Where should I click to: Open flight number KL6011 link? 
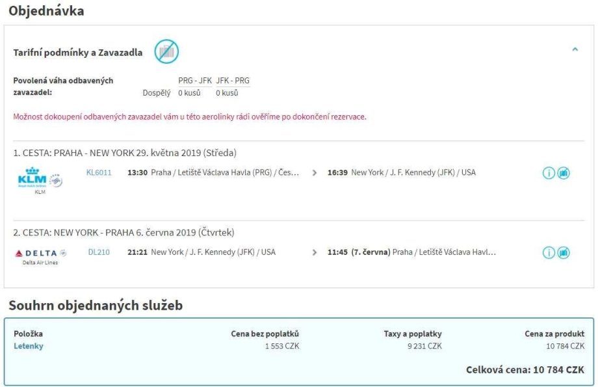pyautogui.click(x=99, y=173)
